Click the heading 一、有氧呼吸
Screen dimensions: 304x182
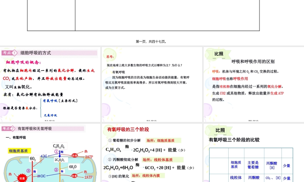coord(16,137)
